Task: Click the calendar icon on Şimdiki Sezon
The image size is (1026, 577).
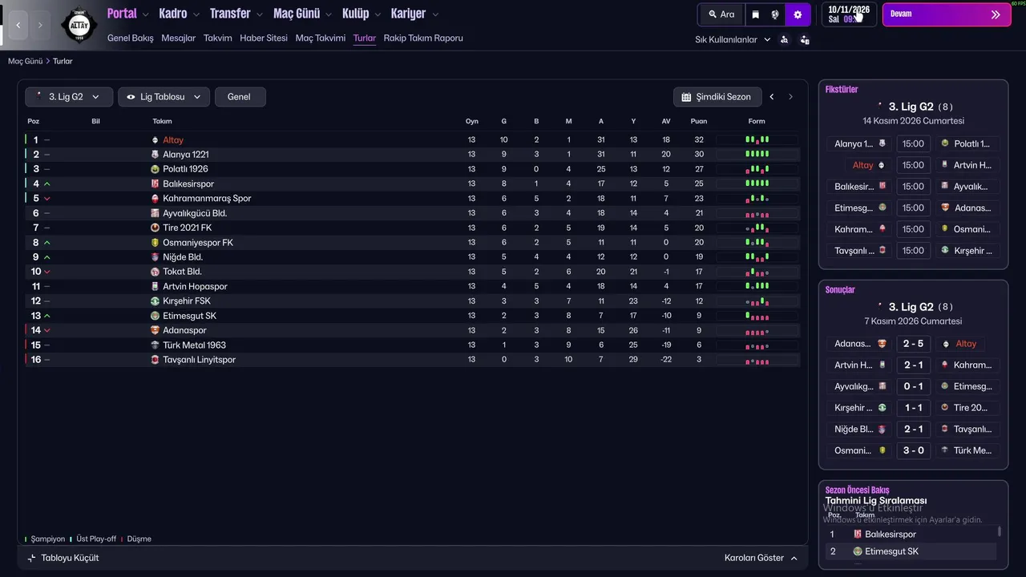Action: tap(686, 97)
